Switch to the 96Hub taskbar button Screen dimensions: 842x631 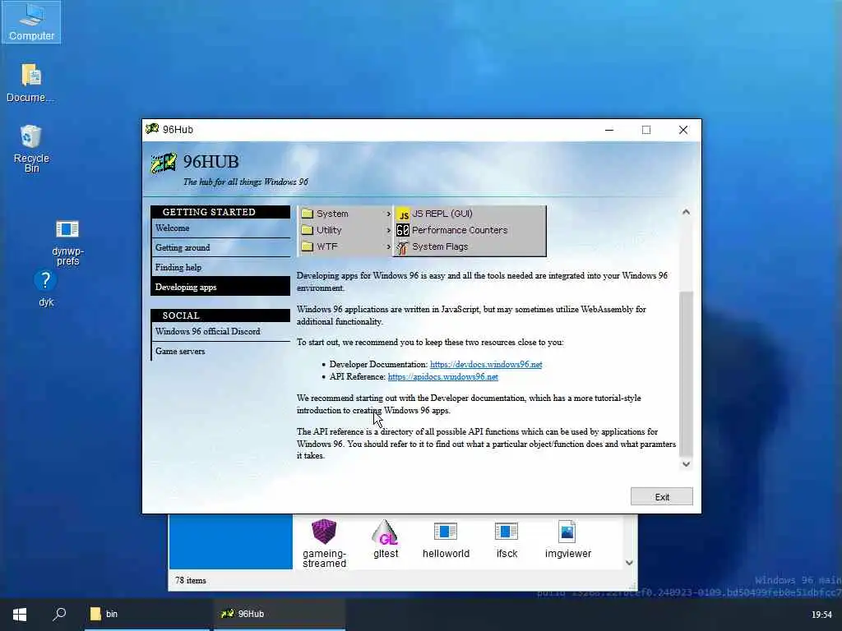tap(280, 615)
